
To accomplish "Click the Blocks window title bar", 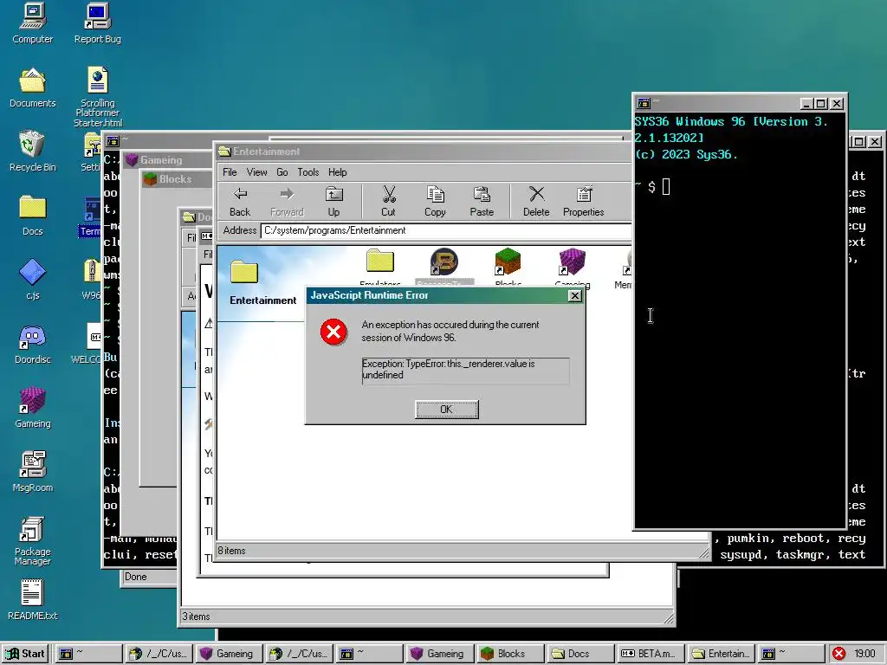I will 177,179.
